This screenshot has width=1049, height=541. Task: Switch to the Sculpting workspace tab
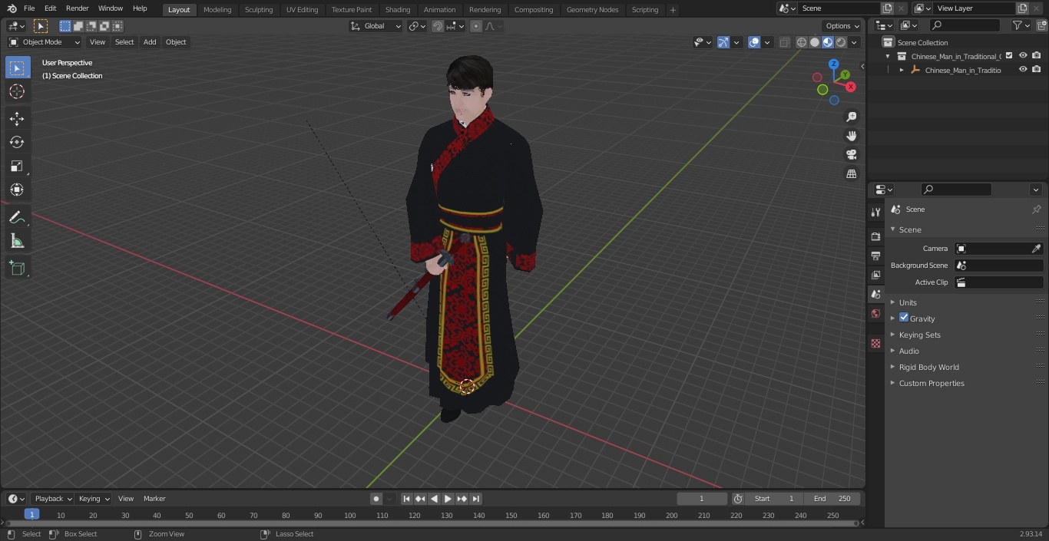click(x=259, y=10)
